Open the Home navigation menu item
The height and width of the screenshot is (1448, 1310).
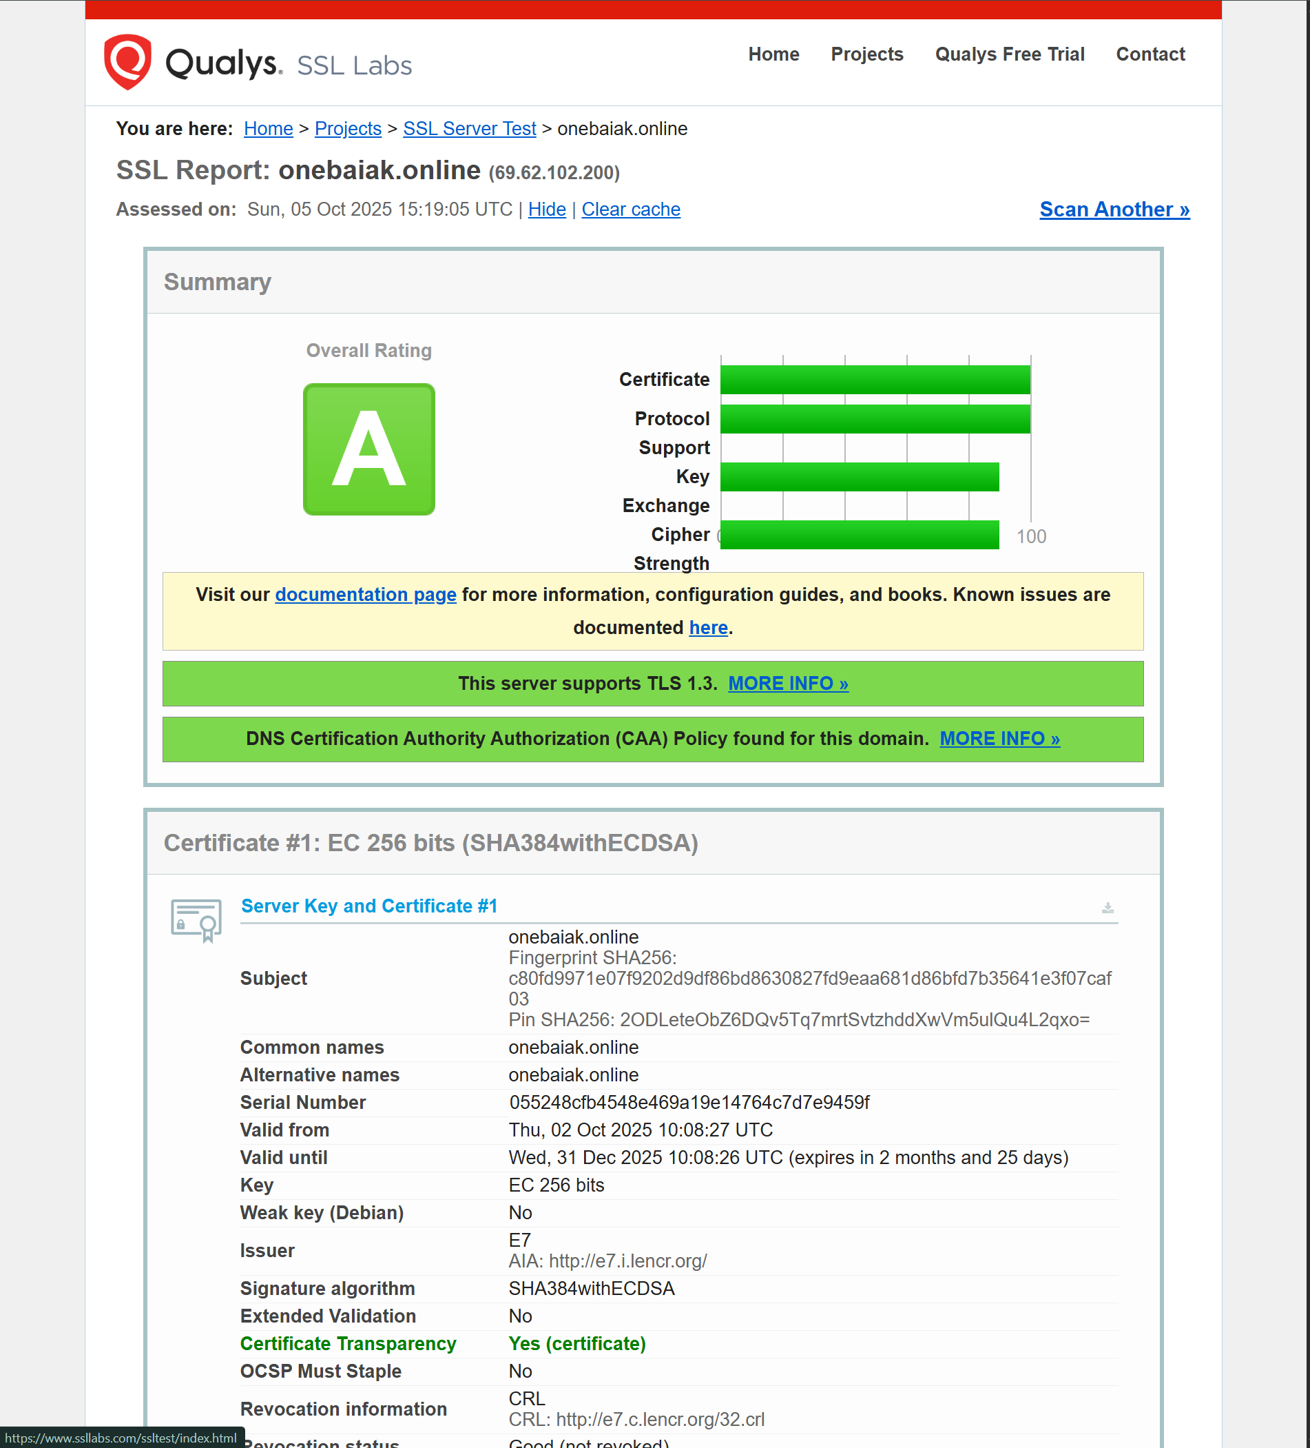click(773, 54)
